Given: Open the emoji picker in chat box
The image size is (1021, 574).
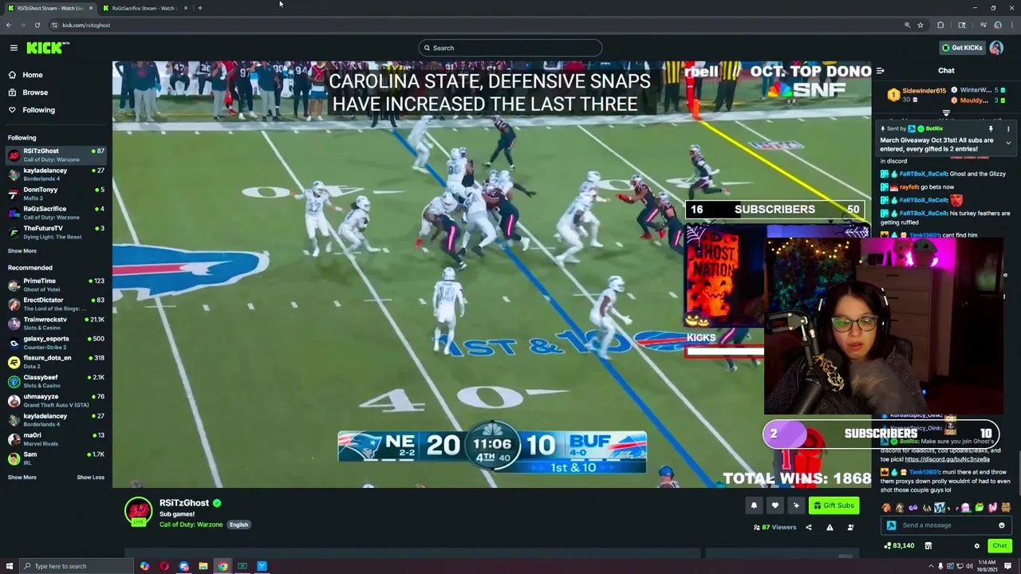Looking at the screenshot, I should [x=1002, y=525].
